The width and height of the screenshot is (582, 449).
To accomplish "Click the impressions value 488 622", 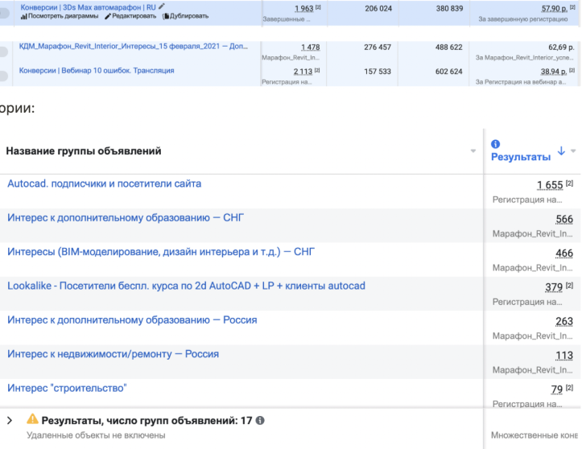I will point(448,47).
